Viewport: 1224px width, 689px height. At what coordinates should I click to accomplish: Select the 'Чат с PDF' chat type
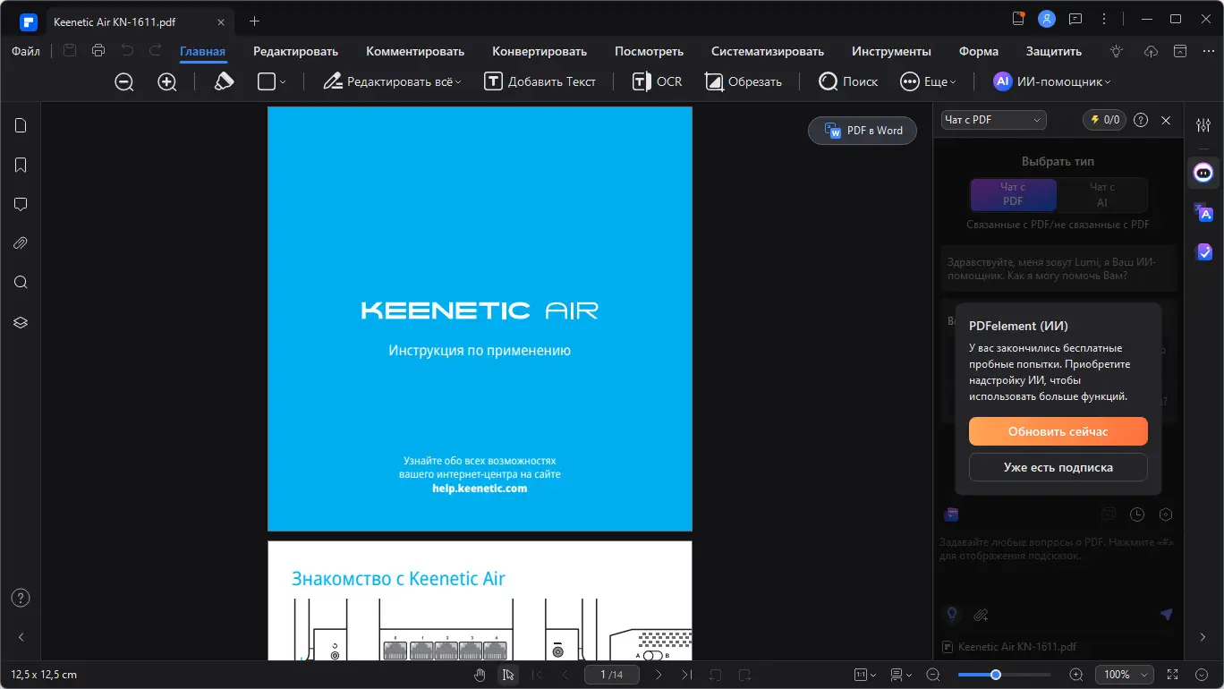click(1013, 194)
